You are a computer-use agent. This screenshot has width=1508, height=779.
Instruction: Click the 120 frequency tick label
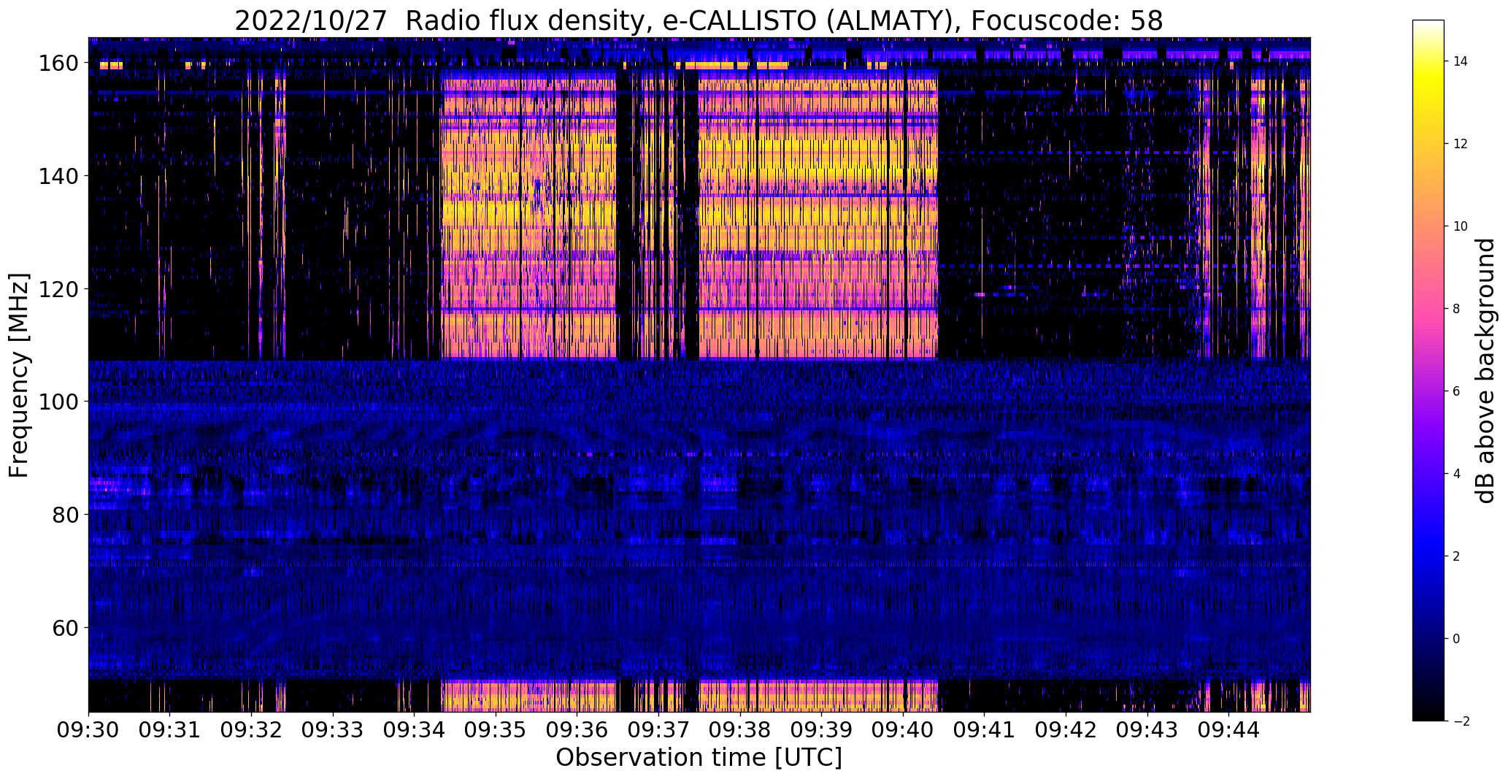(x=58, y=289)
